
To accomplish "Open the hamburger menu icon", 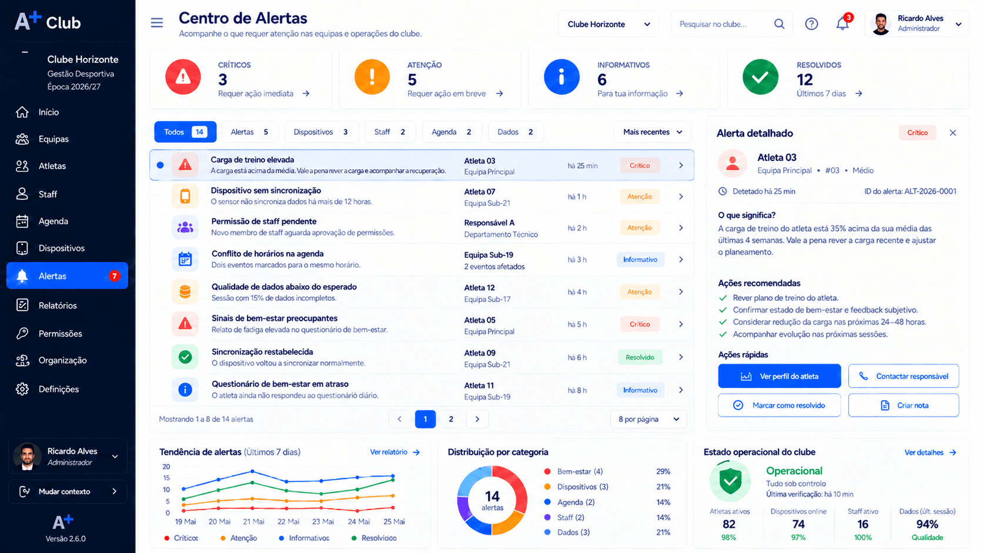I will pos(157,23).
